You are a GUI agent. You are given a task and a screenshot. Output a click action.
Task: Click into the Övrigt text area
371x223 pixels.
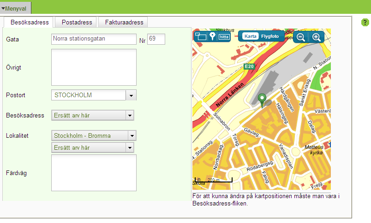point(94,67)
